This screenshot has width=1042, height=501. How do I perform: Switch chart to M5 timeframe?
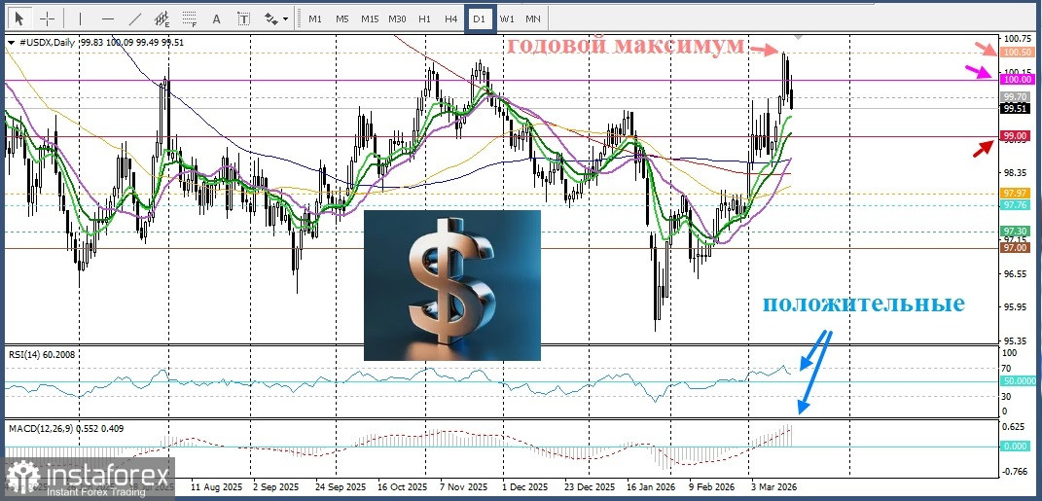[341, 18]
